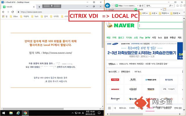Click the lock icon in Chrome's address bar
The width and height of the screenshot is (186, 116).
click(x=18, y=12)
